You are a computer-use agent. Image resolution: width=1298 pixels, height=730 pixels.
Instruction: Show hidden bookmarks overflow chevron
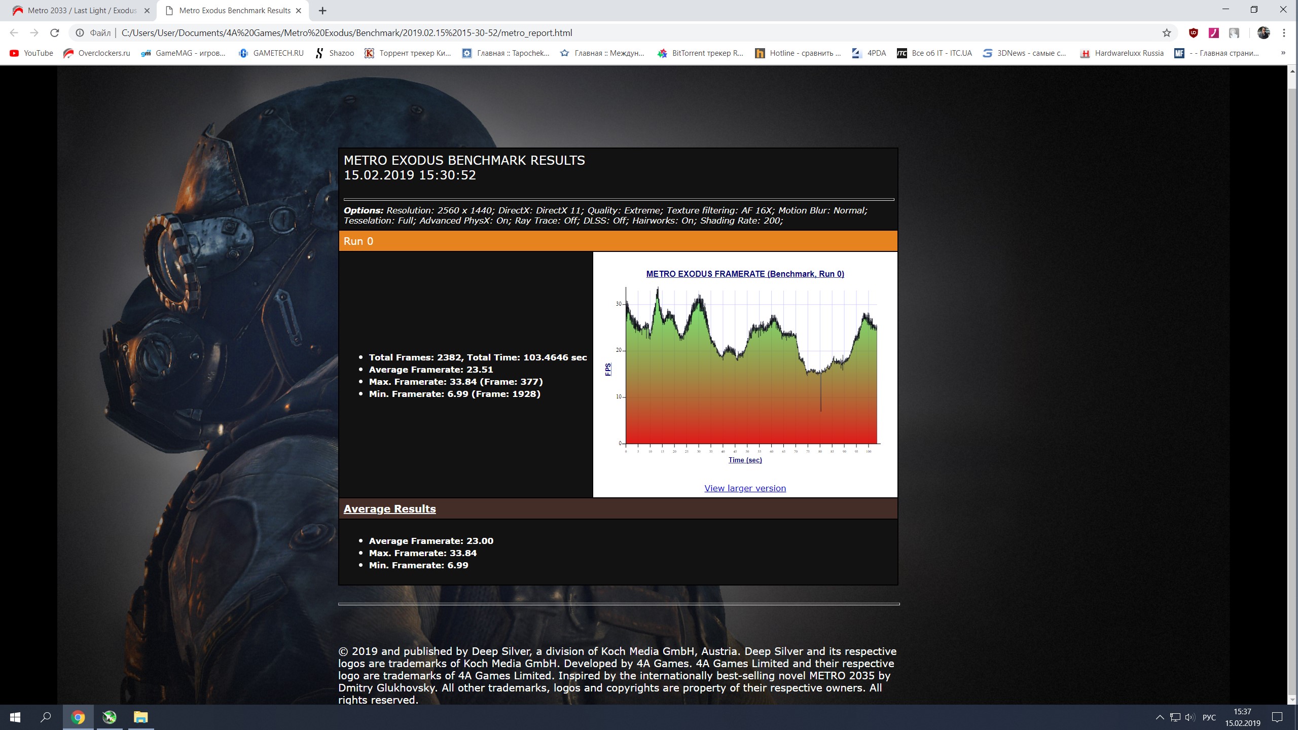pos(1283,53)
